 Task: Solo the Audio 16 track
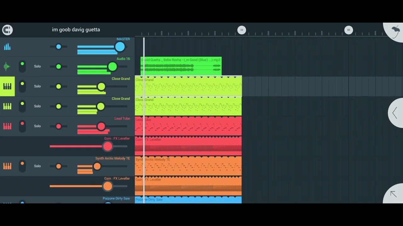click(37, 66)
